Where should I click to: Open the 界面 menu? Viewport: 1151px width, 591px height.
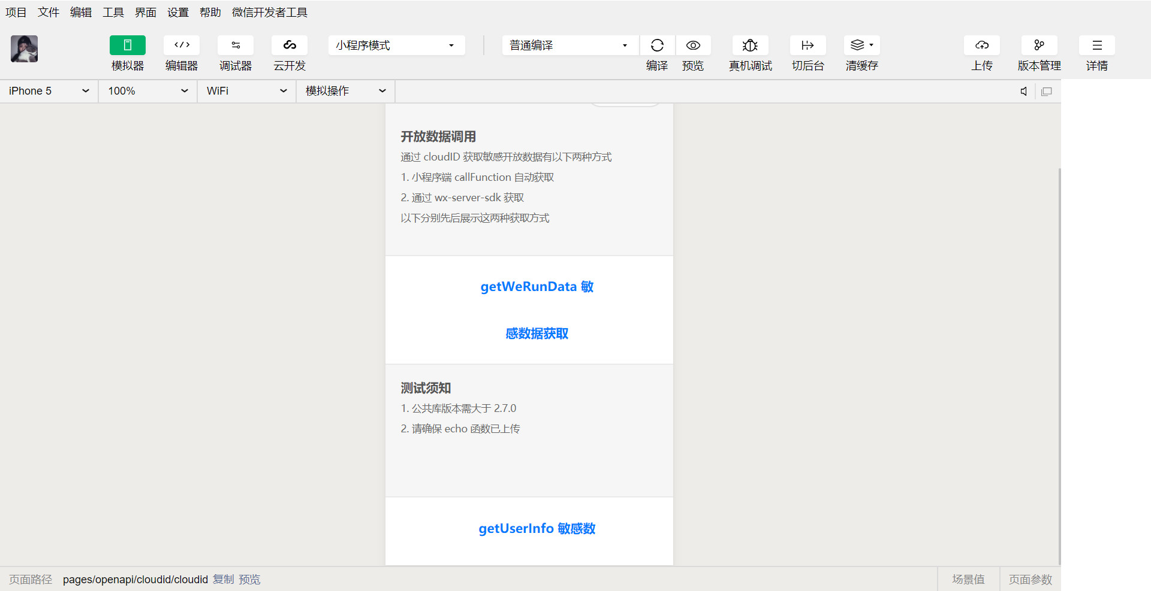click(146, 13)
